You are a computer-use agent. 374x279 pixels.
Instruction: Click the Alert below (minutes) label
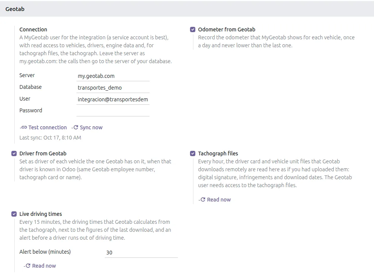click(x=45, y=252)
